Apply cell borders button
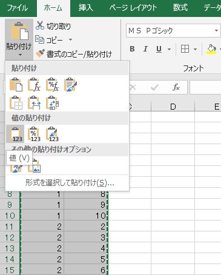Image resolution: width=221 pixels, height=275 pixels. click(x=185, y=49)
